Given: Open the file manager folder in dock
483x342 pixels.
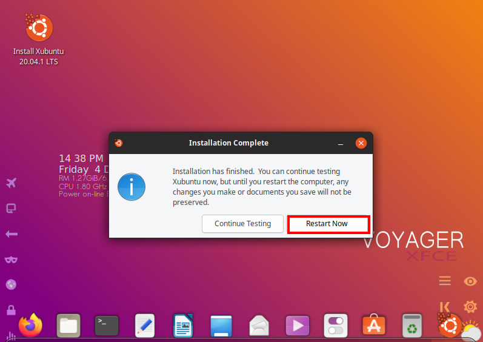Looking at the screenshot, I should click(x=68, y=326).
